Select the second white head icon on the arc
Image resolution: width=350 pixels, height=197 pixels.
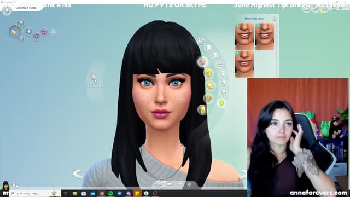click(x=208, y=48)
